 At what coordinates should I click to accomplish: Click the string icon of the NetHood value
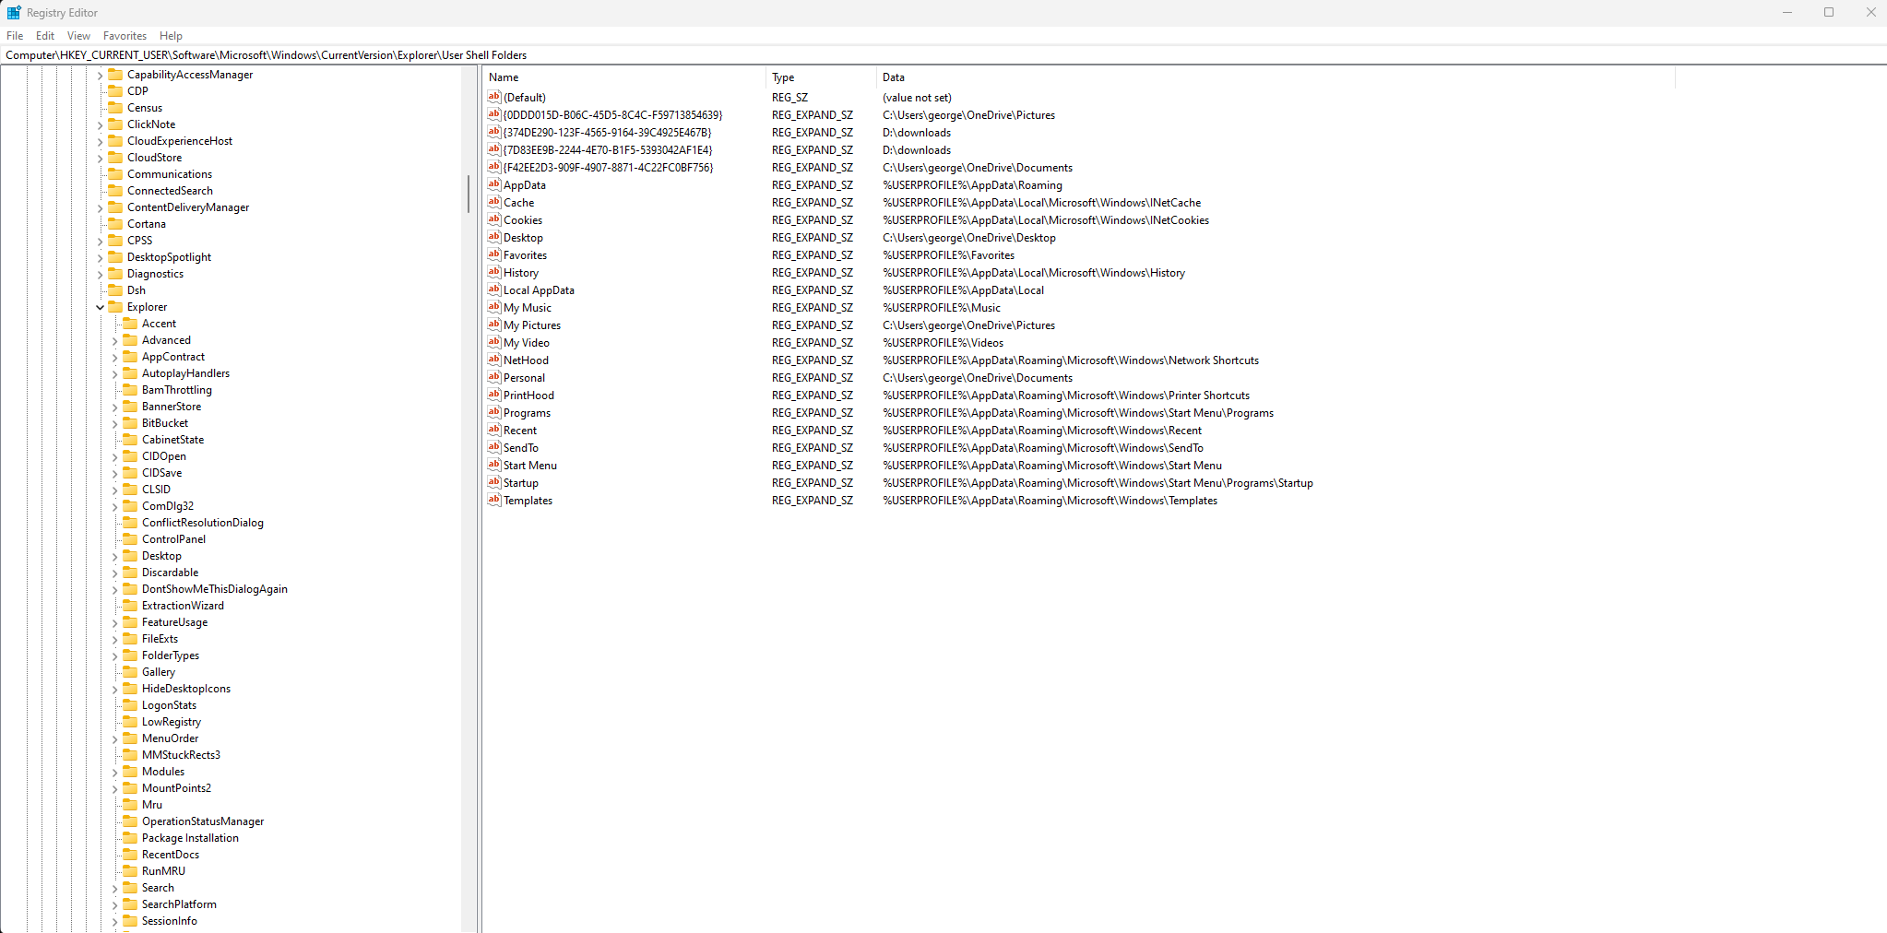pyautogui.click(x=494, y=360)
